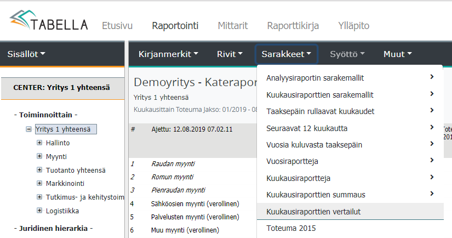The width and height of the screenshot is (452, 238).
Task: Expand the Markkinointi plus icon
Action: point(39,183)
